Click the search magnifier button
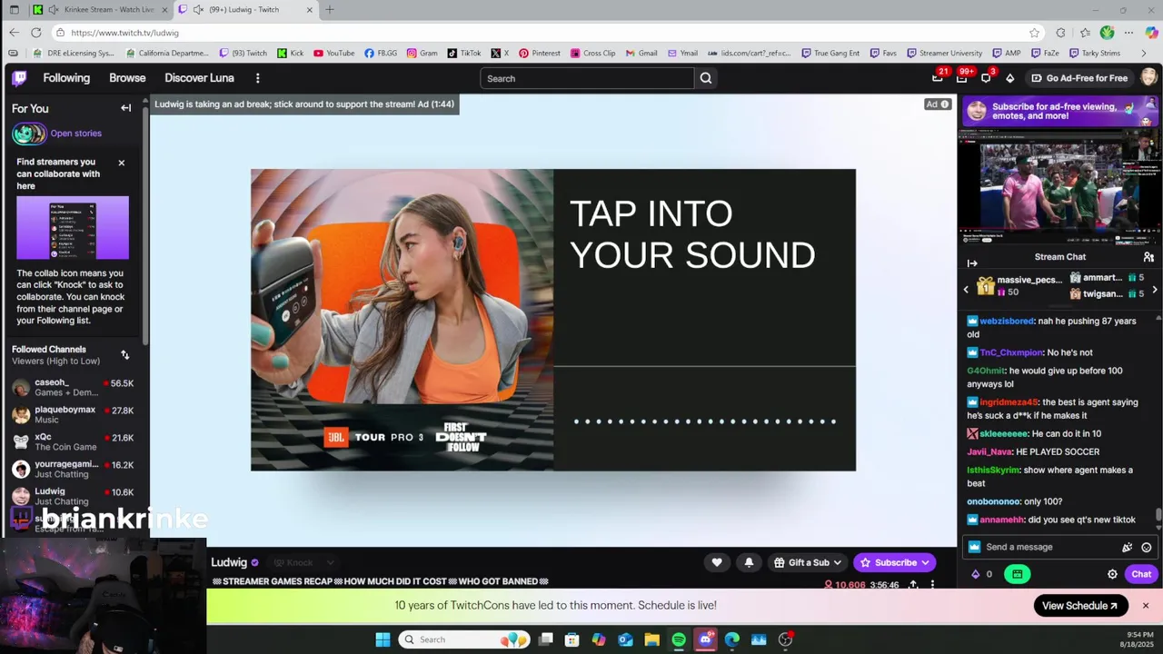 pos(706,78)
